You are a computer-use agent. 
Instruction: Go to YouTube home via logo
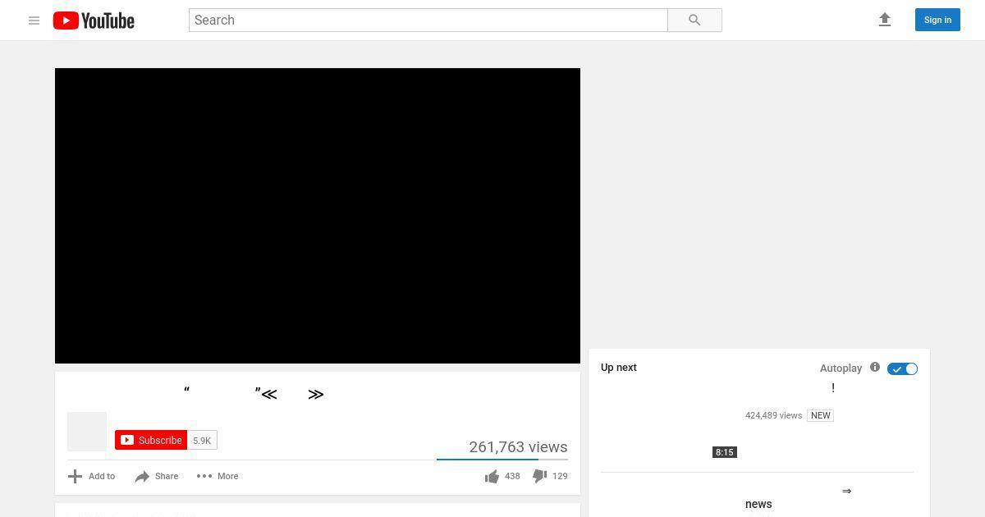click(94, 21)
